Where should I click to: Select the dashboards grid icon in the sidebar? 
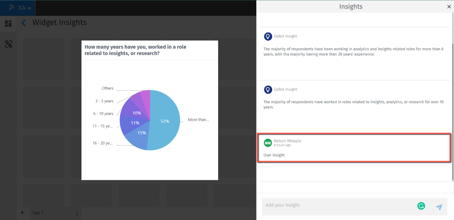[x=8, y=24]
